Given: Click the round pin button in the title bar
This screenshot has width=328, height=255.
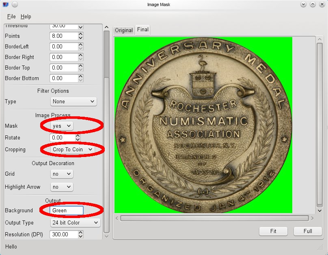Looking at the screenshot, I should click(x=15, y=4).
